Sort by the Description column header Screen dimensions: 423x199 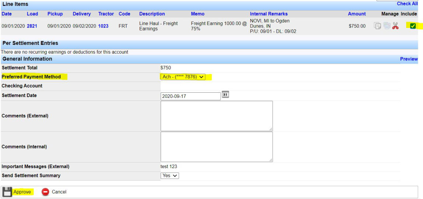point(152,14)
